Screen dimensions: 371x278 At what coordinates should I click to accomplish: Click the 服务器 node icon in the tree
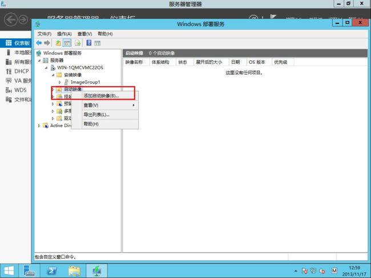coord(46,60)
